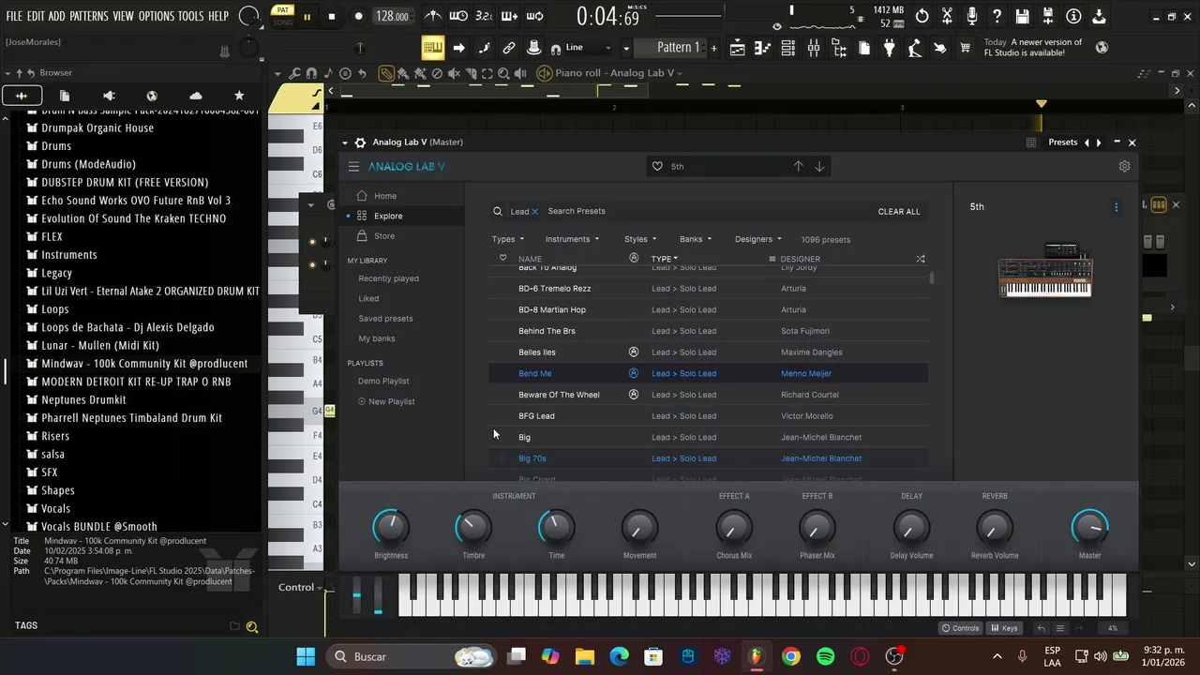Image resolution: width=1200 pixels, height=675 pixels.
Task: Toggle the Keys panel button
Action: [x=1003, y=628]
